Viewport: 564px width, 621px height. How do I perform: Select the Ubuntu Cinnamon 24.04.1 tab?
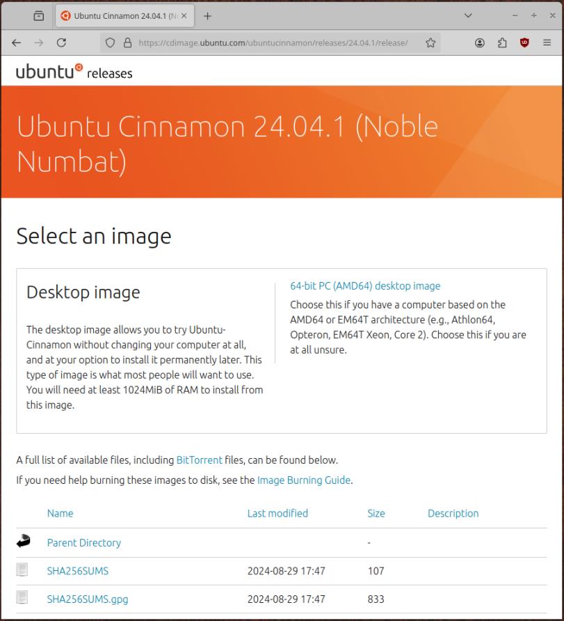pyautogui.click(x=124, y=16)
